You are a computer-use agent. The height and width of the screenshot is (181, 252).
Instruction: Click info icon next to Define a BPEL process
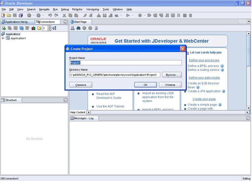pos(222,66)
